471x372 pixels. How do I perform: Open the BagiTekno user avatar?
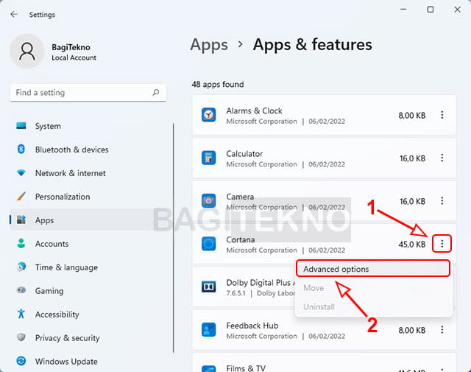27,52
